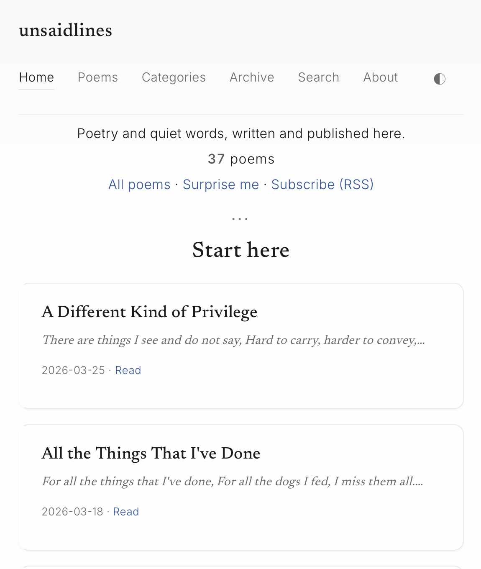The height and width of the screenshot is (569, 481).
Task: Click the 37 poems counter text
Action: point(241,159)
